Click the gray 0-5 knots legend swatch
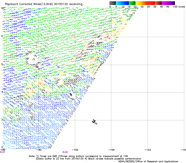The height and width of the screenshot is (163, 186). coord(113,3)
